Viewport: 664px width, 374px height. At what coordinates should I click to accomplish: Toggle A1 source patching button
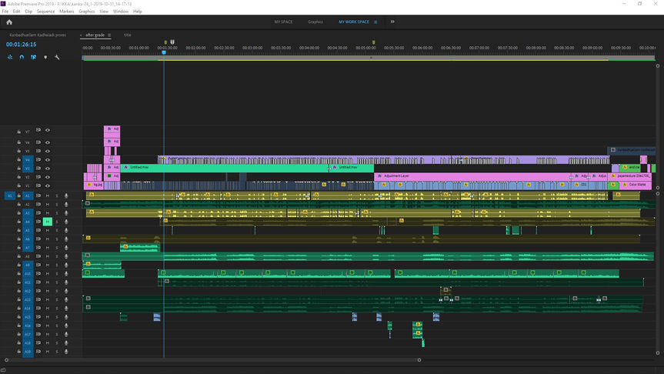[9, 195]
